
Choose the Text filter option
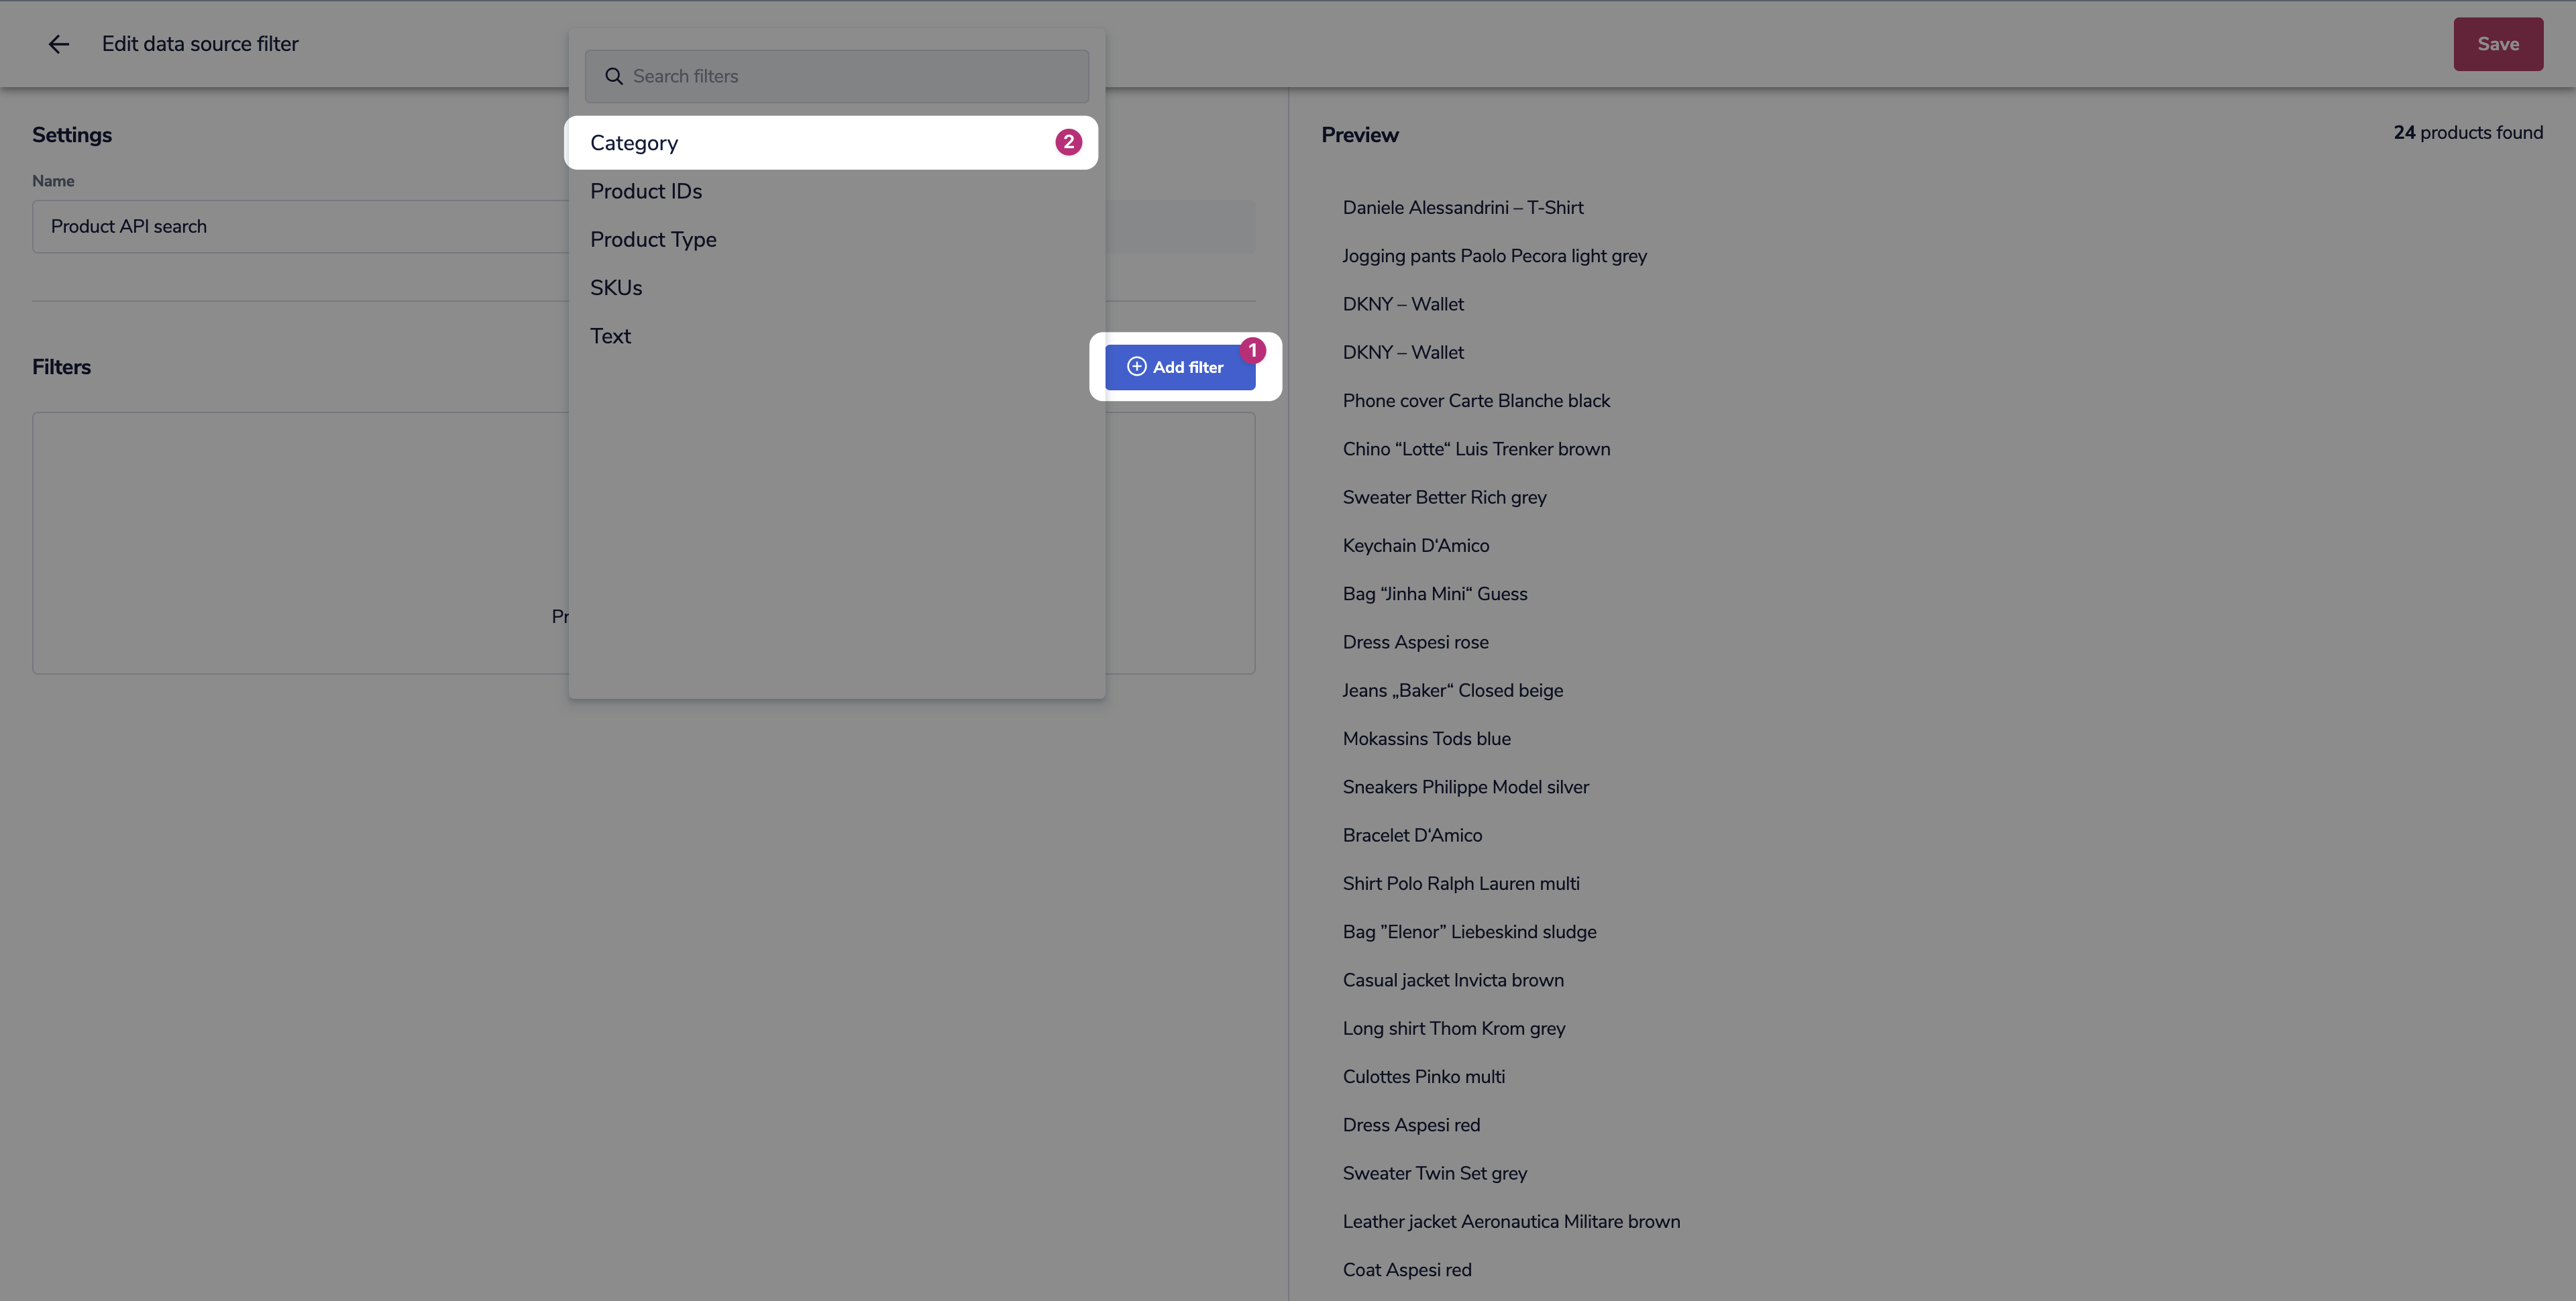click(610, 336)
